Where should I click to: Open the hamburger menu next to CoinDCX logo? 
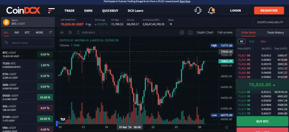pyautogui.click(x=51, y=10)
